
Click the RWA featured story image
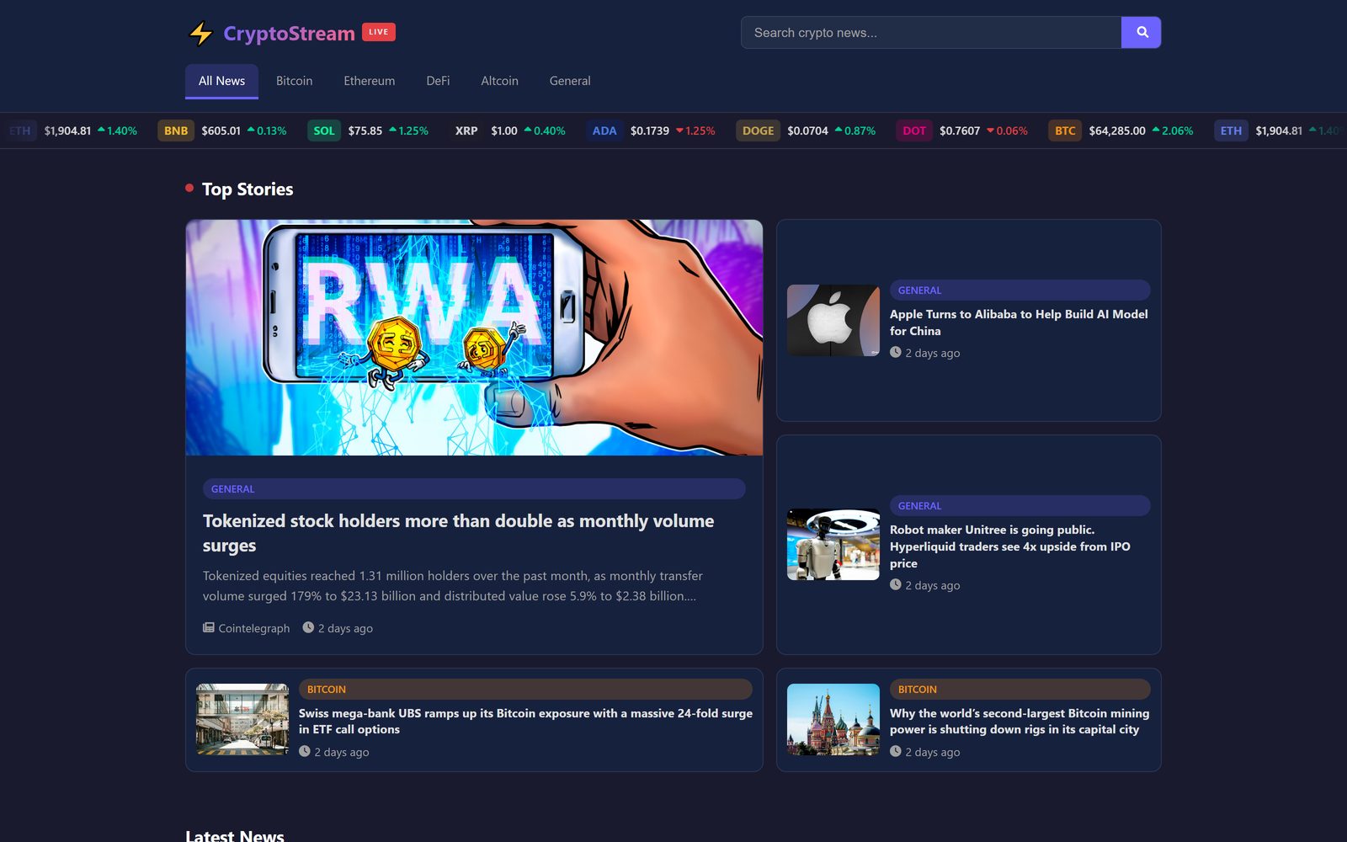(474, 338)
